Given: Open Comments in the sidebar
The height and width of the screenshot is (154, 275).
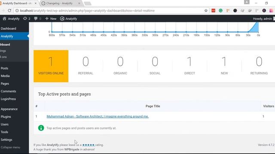Looking at the screenshot, I should click(8, 91).
